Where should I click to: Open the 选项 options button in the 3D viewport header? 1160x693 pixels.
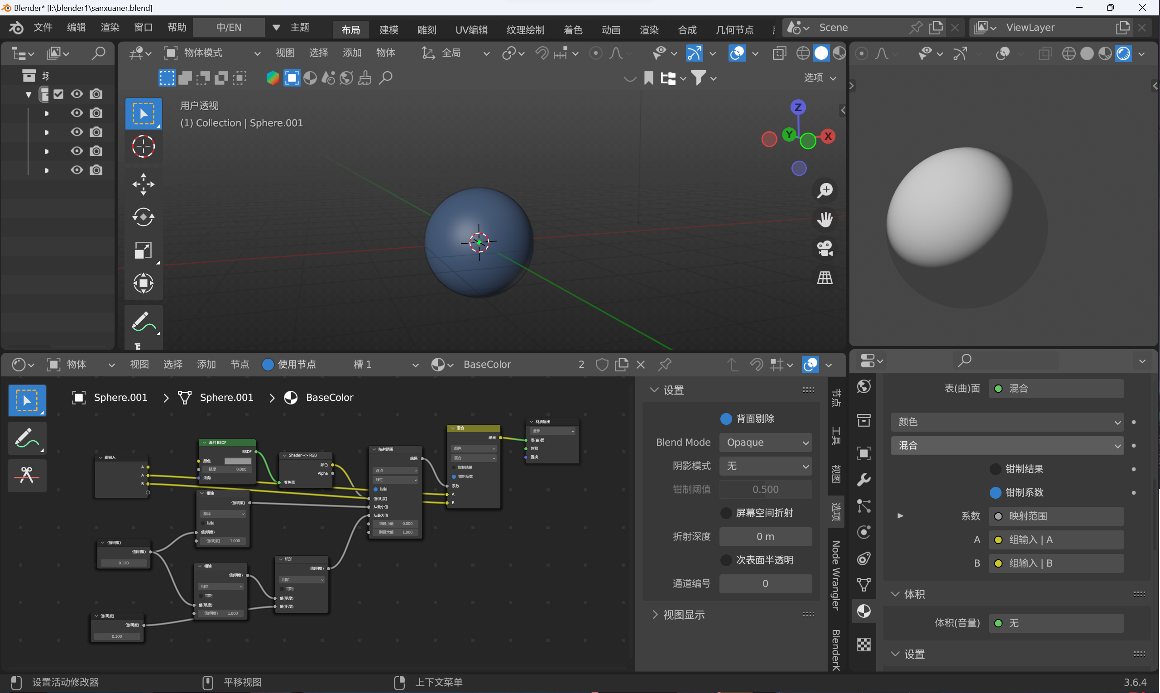coord(819,77)
